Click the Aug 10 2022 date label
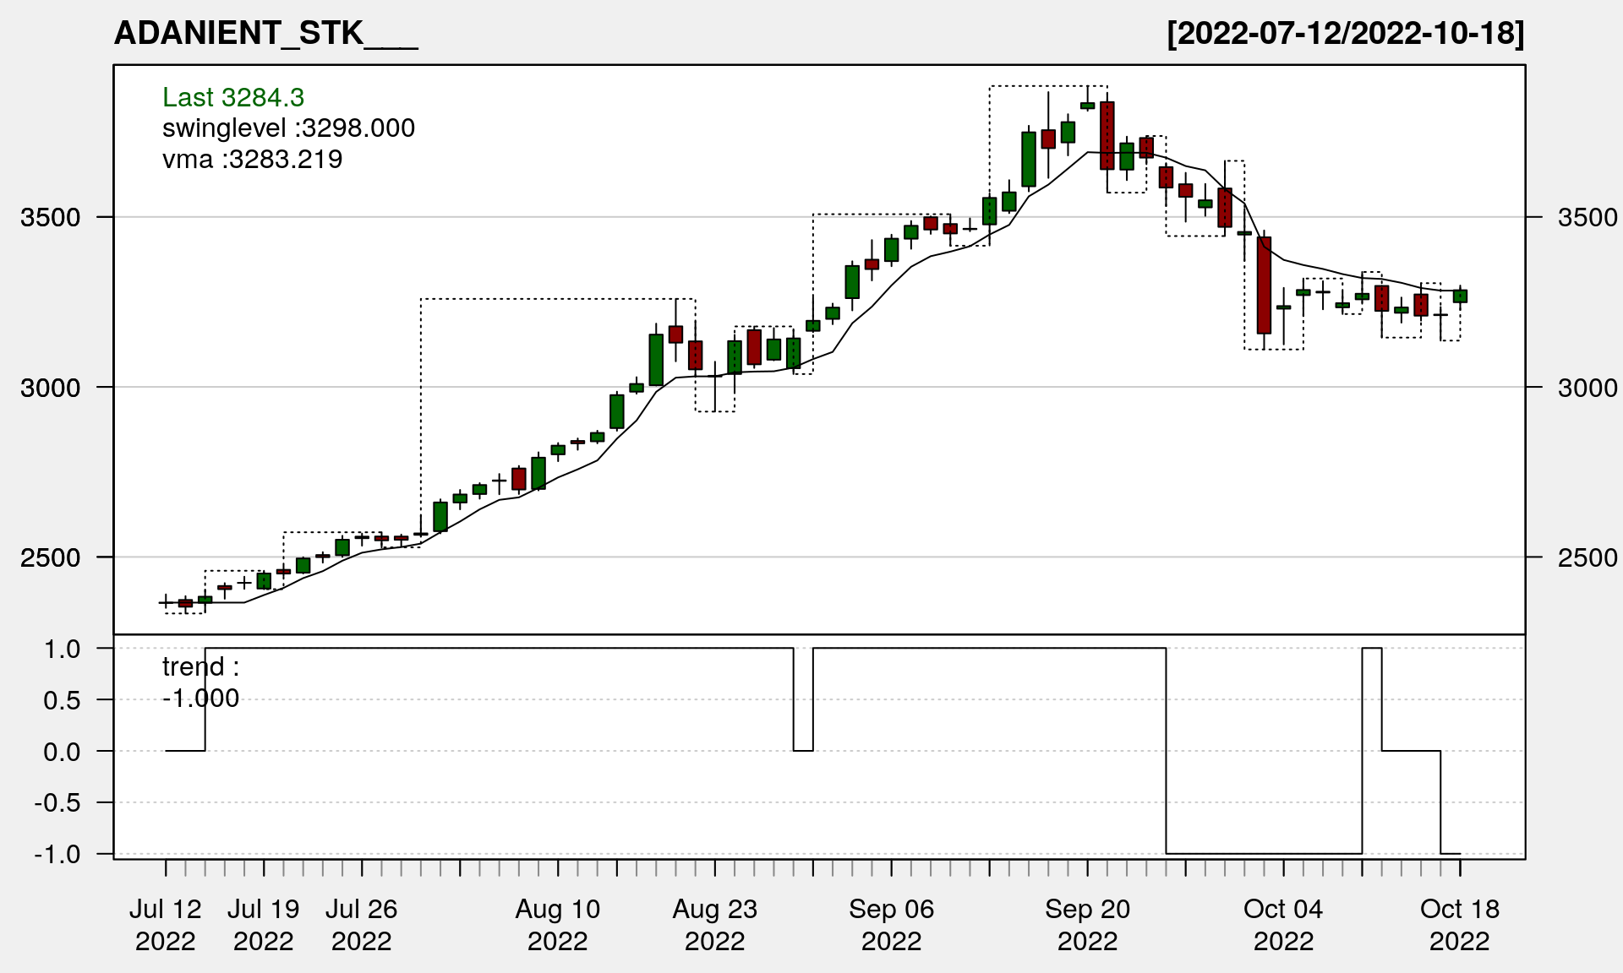Image resolution: width=1623 pixels, height=973 pixels. [558, 925]
